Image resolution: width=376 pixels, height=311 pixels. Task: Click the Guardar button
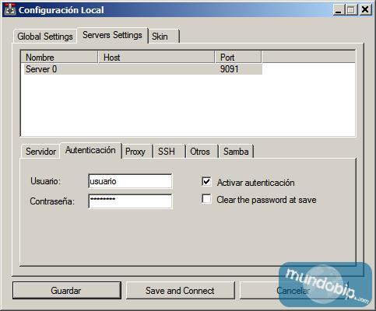(67, 291)
